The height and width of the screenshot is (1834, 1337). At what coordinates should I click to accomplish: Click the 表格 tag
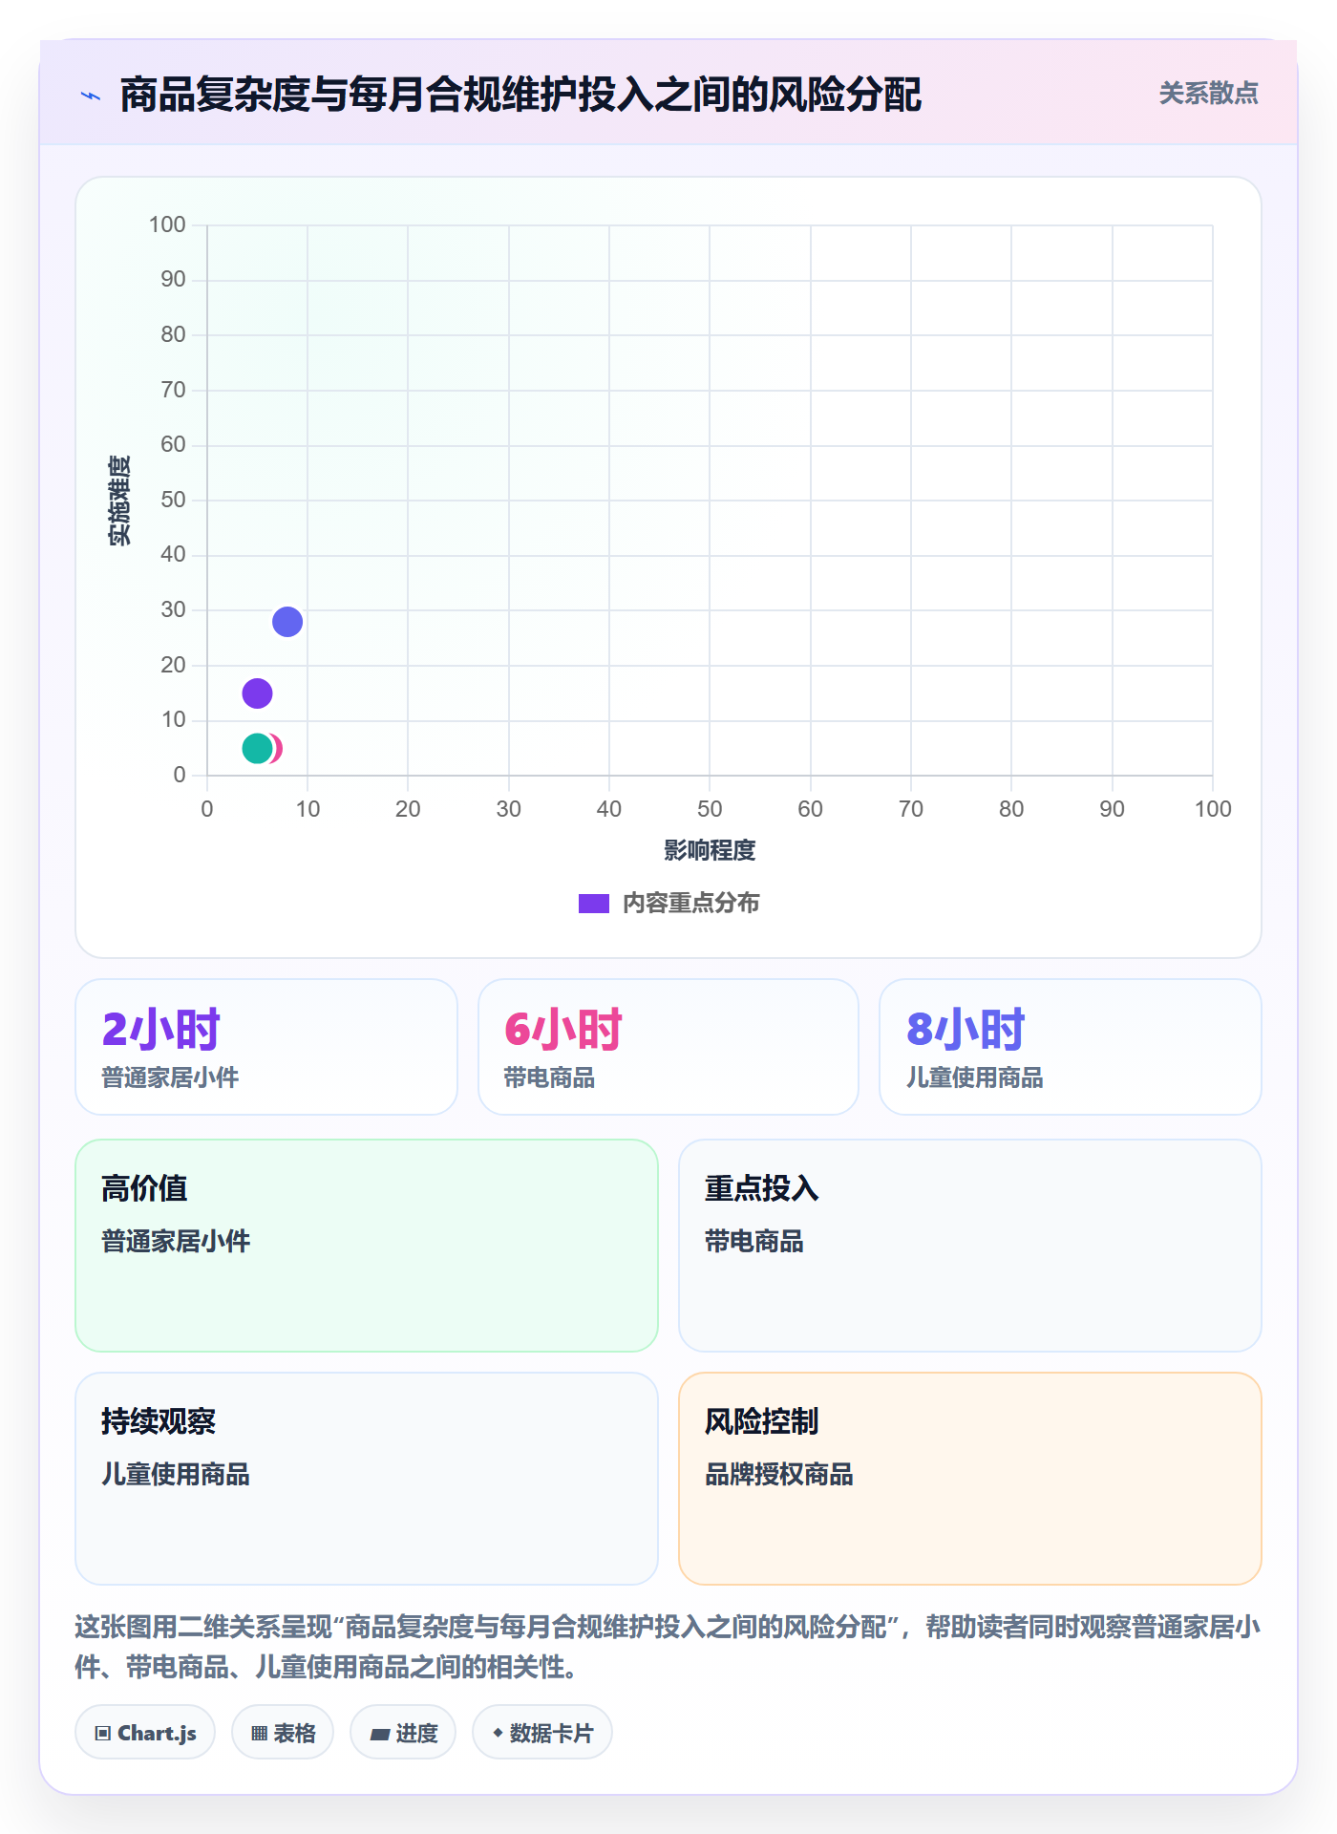[283, 1733]
